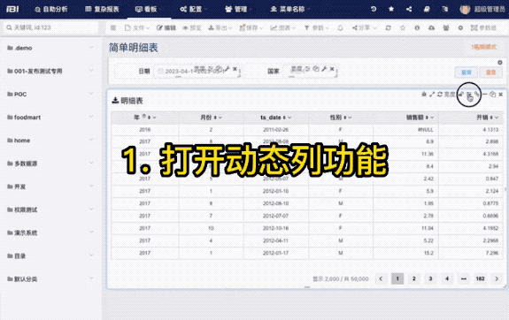
Task: Click the fullscreen expand arrows in 明细表 panel
Action: click(x=432, y=95)
